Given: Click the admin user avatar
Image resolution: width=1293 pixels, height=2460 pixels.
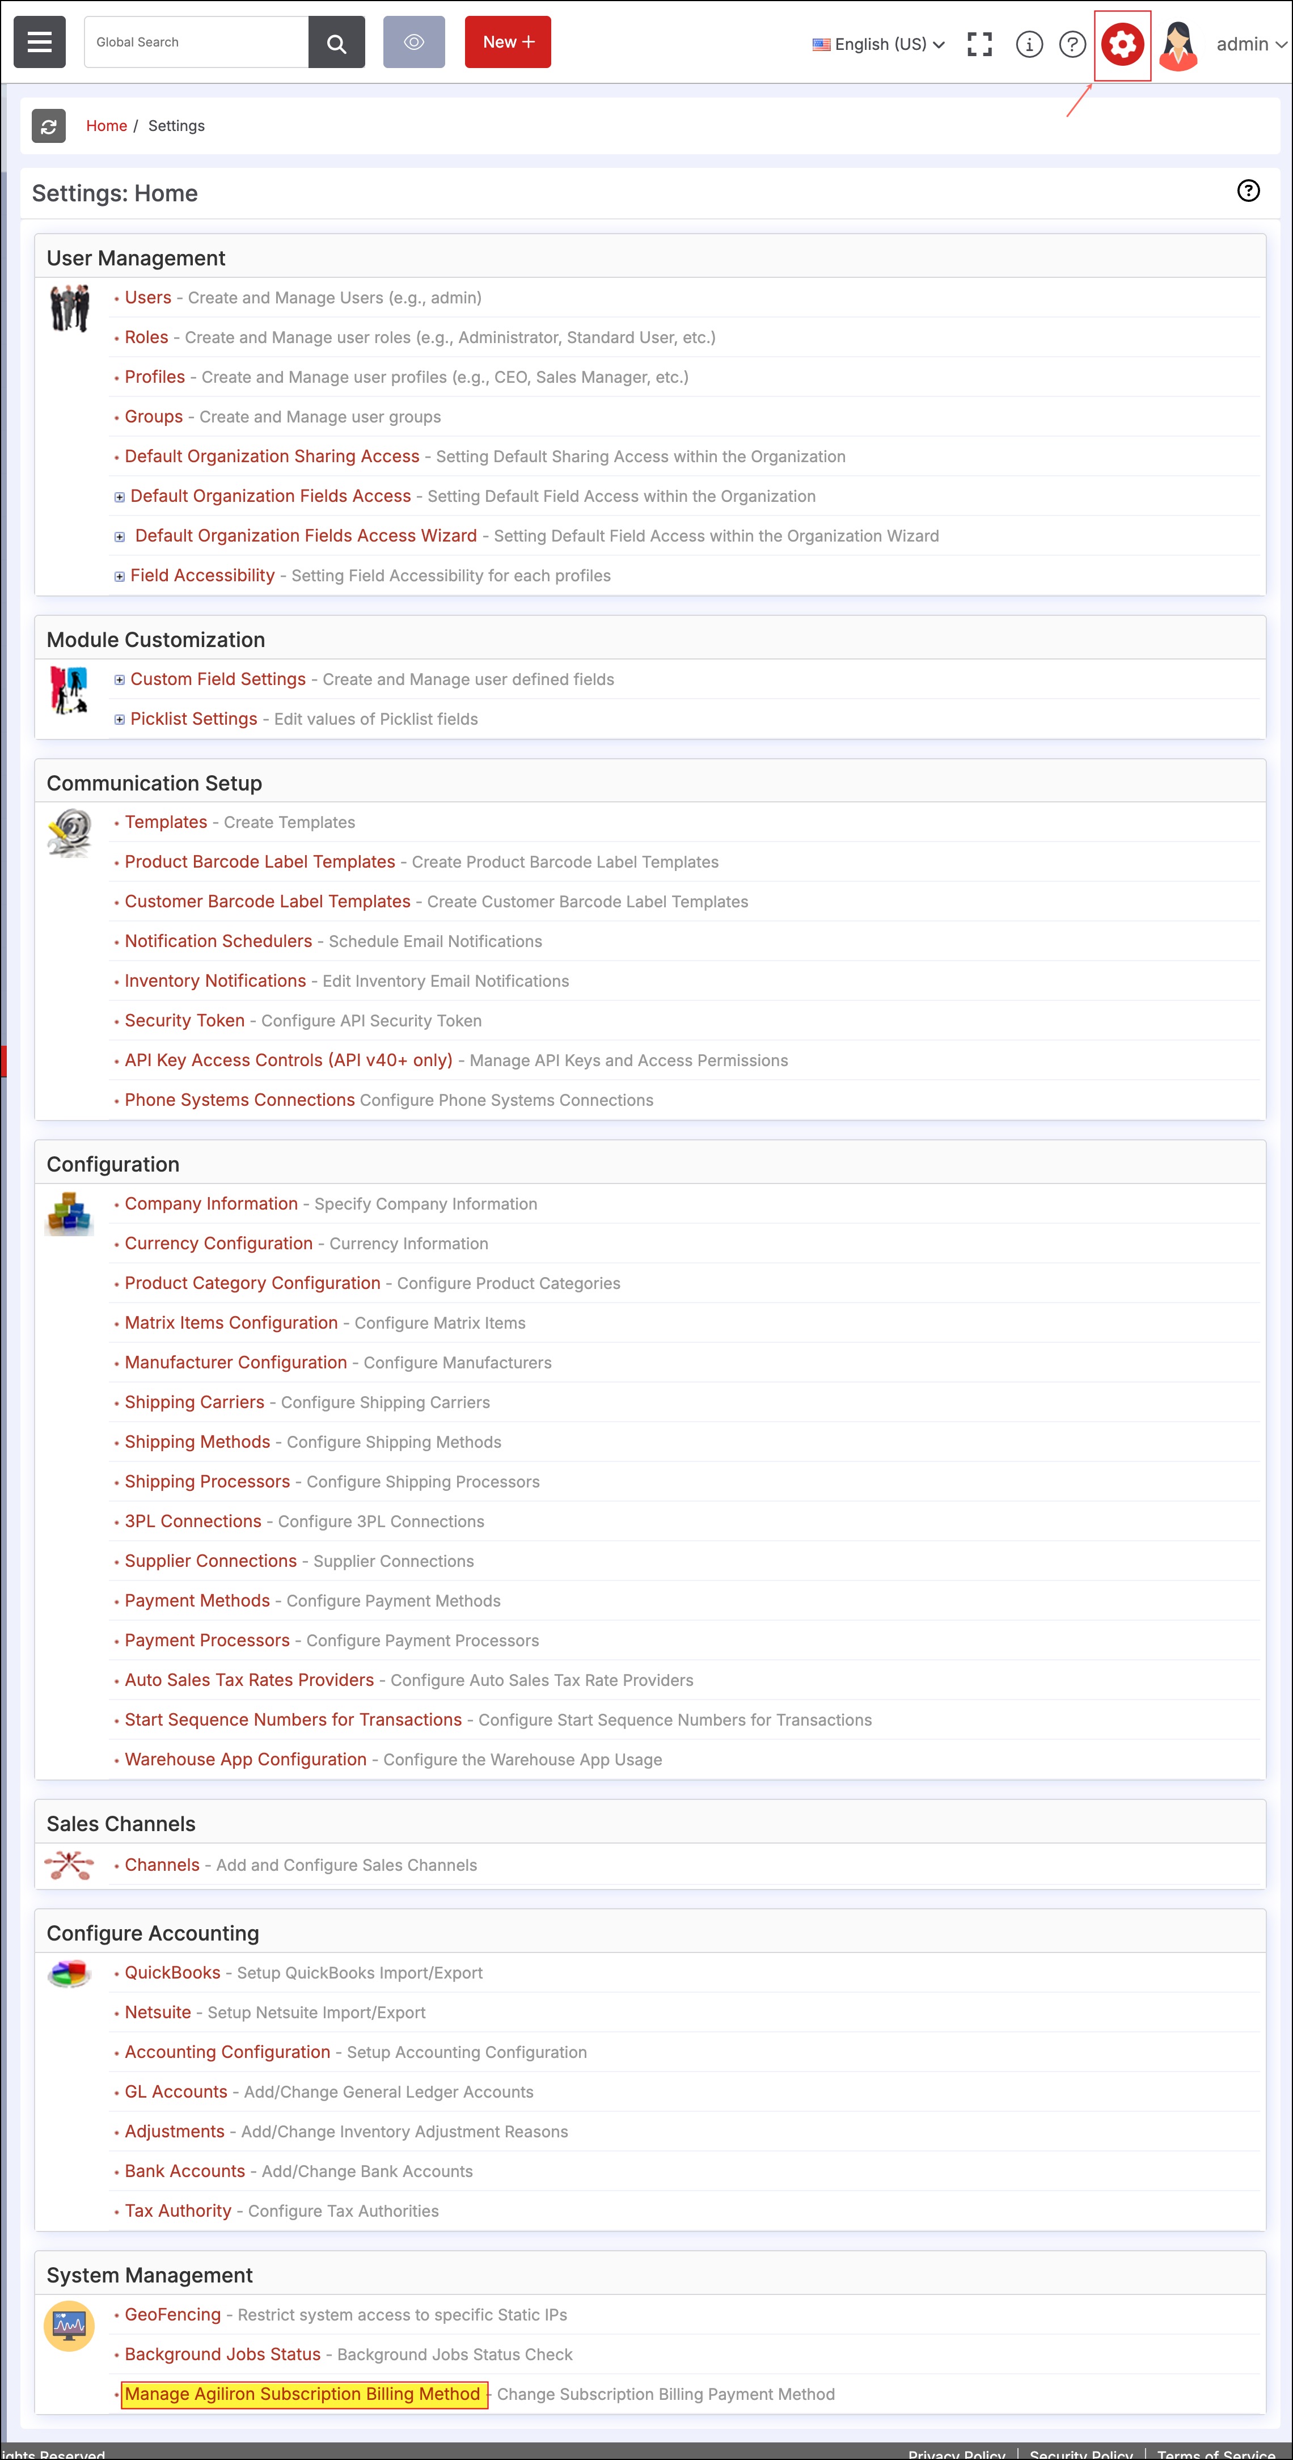Looking at the screenshot, I should pyautogui.click(x=1178, y=45).
